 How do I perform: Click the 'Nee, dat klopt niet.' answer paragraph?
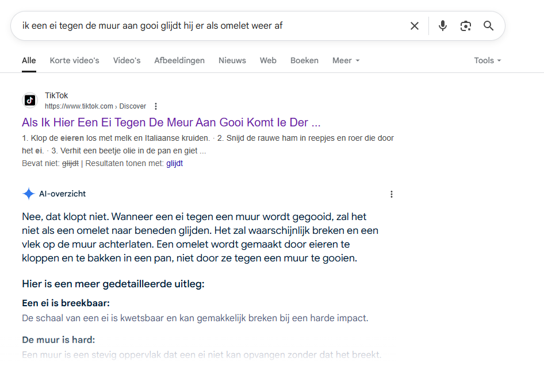200,237
